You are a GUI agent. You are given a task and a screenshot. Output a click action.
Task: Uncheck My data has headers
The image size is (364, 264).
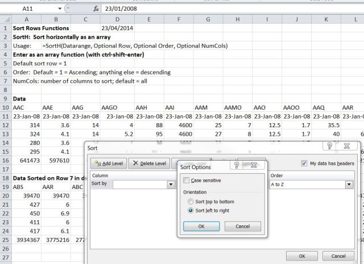point(306,164)
